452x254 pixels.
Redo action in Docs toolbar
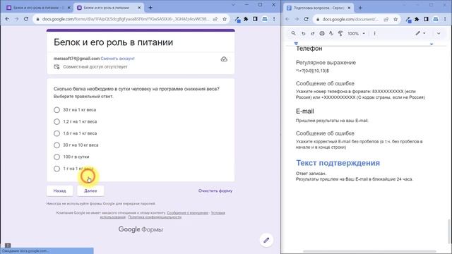[312, 33]
